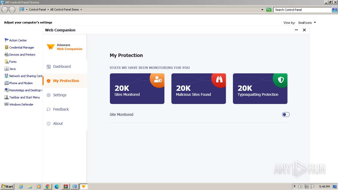This screenshot has width=338, height=190.
Task: Expand the root breadcrumb arrow before Control Panel
Action: tap(27, 9)
